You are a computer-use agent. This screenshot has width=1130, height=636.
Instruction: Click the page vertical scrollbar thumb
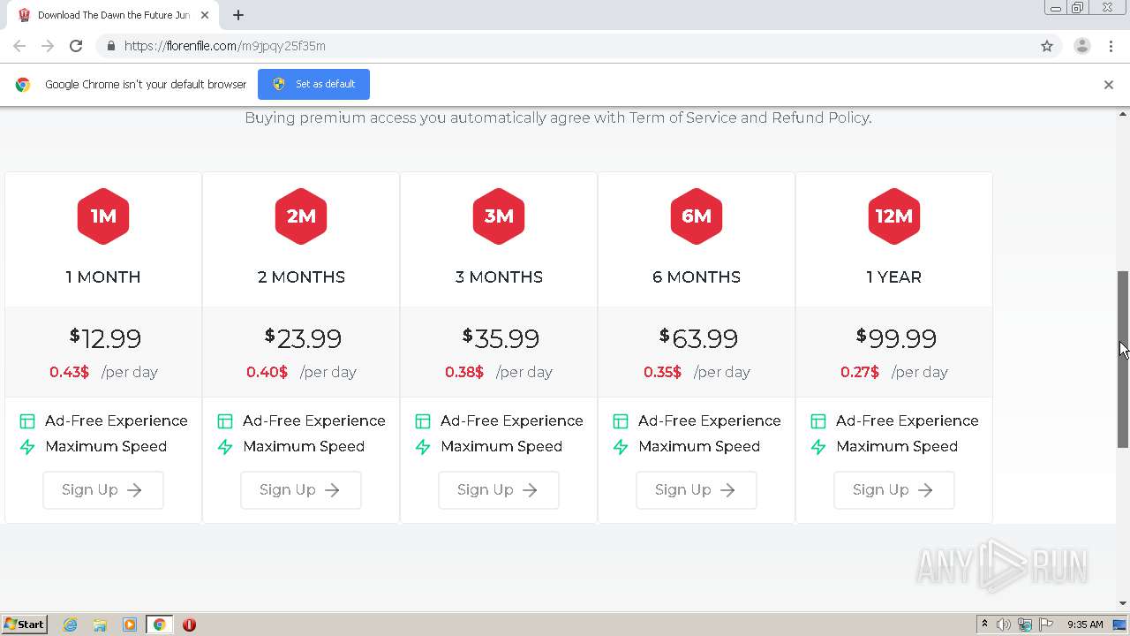1123,358
